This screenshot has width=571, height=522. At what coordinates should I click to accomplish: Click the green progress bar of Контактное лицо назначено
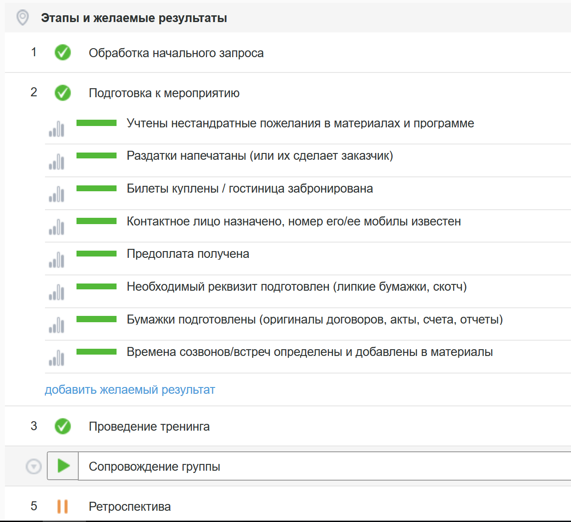coord(96,221)
